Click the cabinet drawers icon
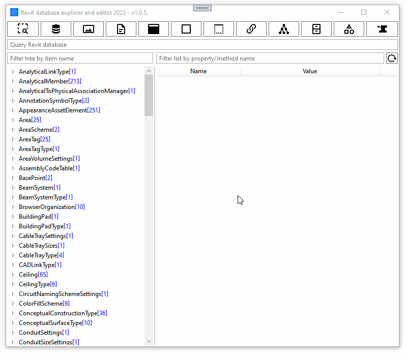Image resolution: width=407 pixels, height=356 pixels. pyautogui.click(x=316, y=29)
